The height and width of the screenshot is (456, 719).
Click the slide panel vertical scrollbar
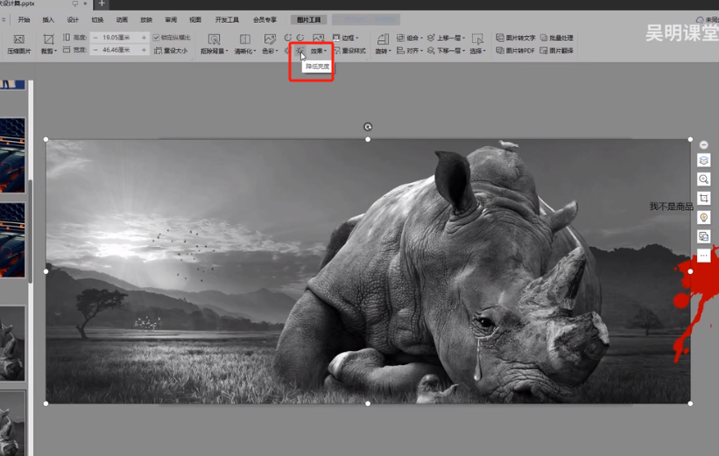click(x=31, y=231)
